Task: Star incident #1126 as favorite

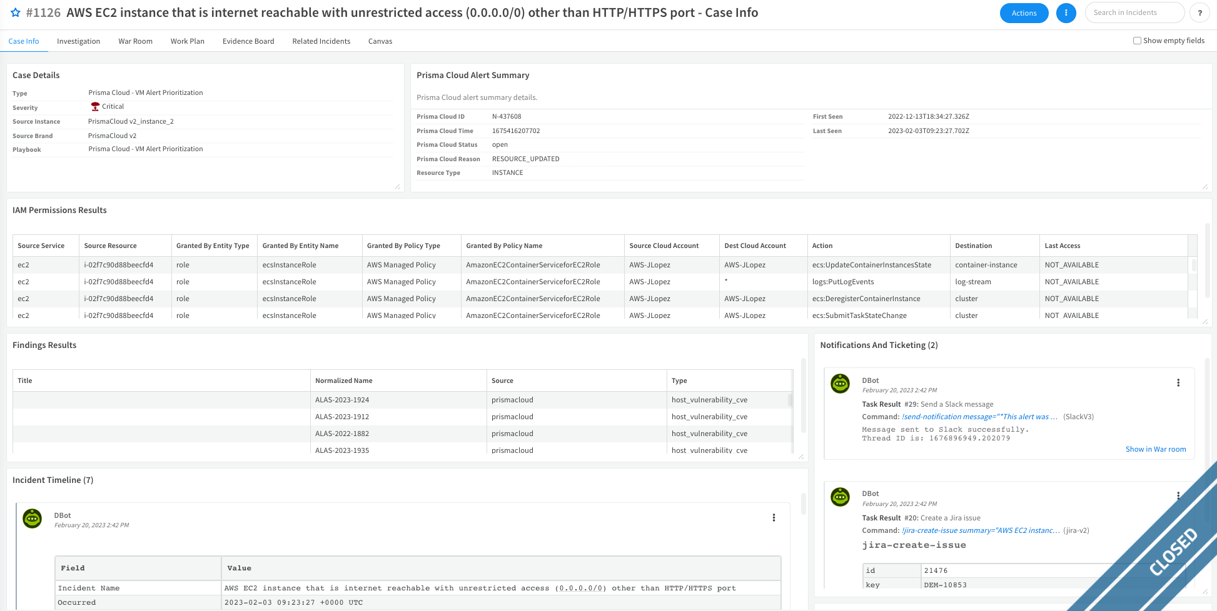Action: click(16, 13)
